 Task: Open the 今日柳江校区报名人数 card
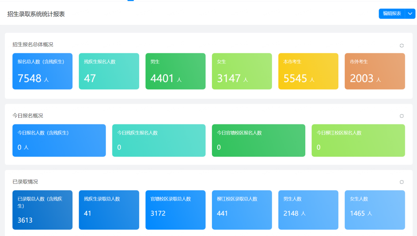358,140
